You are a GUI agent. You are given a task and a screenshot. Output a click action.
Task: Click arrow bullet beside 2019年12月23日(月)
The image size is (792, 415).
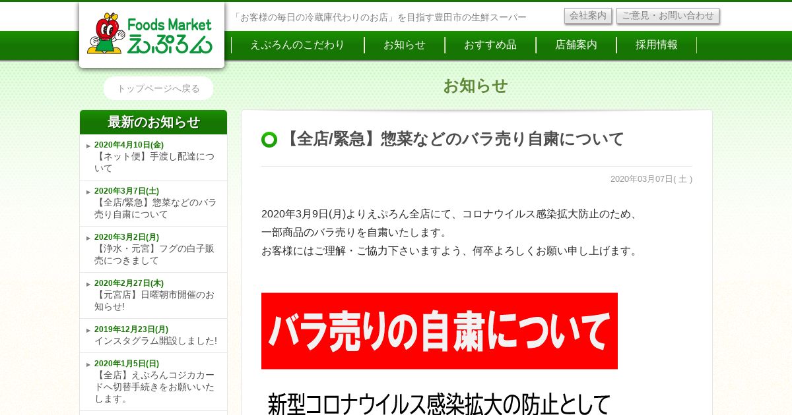tap(88, 330)
